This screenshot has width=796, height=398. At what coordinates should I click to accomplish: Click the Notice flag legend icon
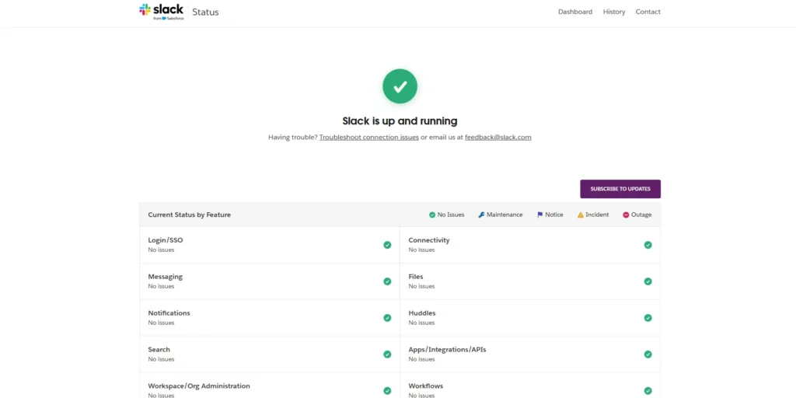539,215
